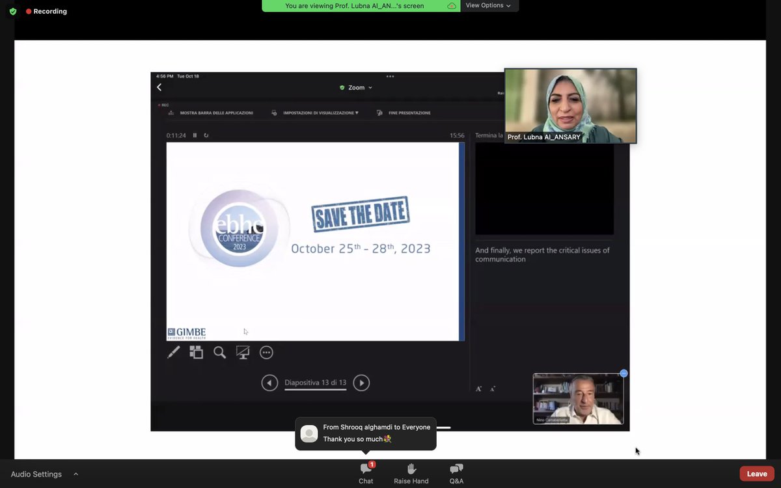The width and height of the screenshot is (781, 488).
Task: Click the next slide preview black box
Action: pos(544,189)
